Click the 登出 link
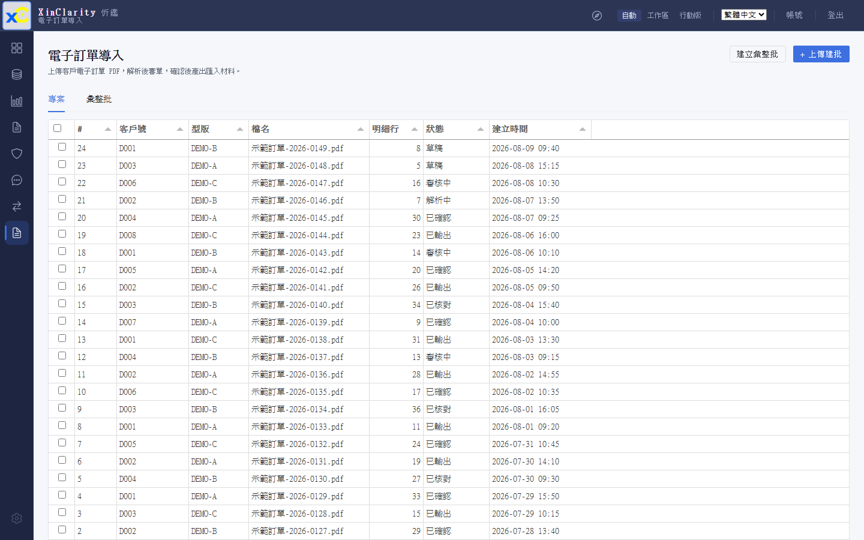 tap(836, 16)
